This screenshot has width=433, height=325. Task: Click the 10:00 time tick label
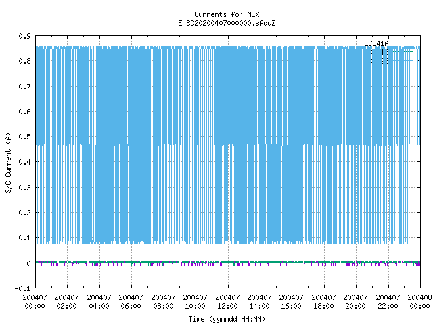click(x=196, y=306)
